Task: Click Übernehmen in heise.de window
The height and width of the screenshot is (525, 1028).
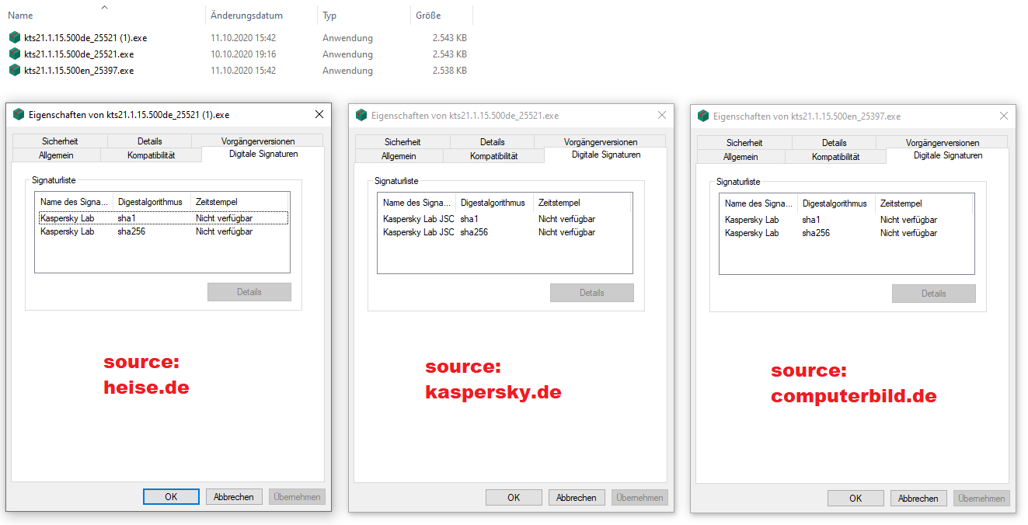Action: point(297,497)
